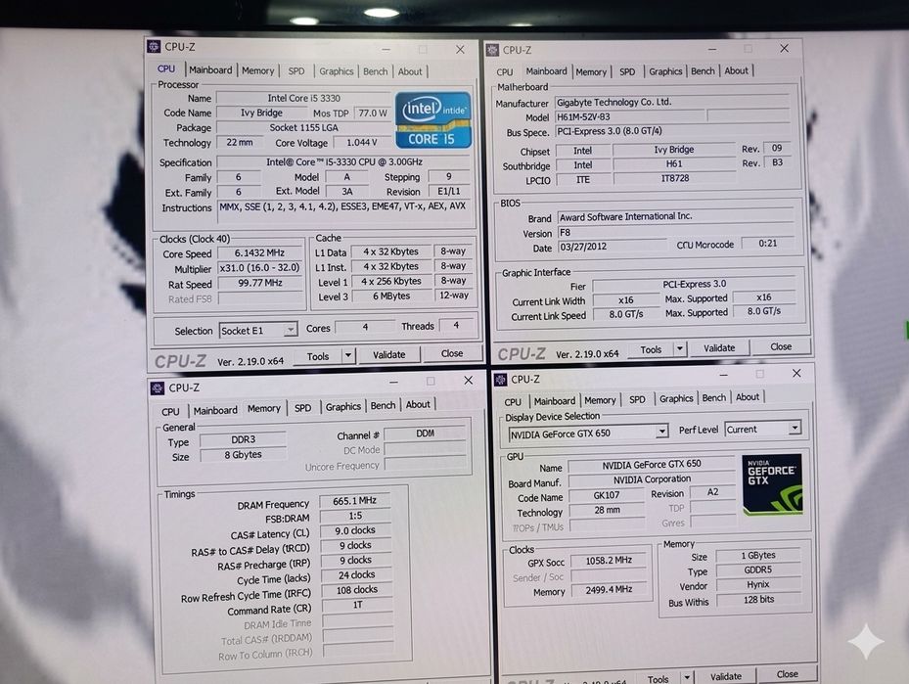Click the NVIDIA GeForce GTX logo
909x684 pixels.
pos(772,484)
